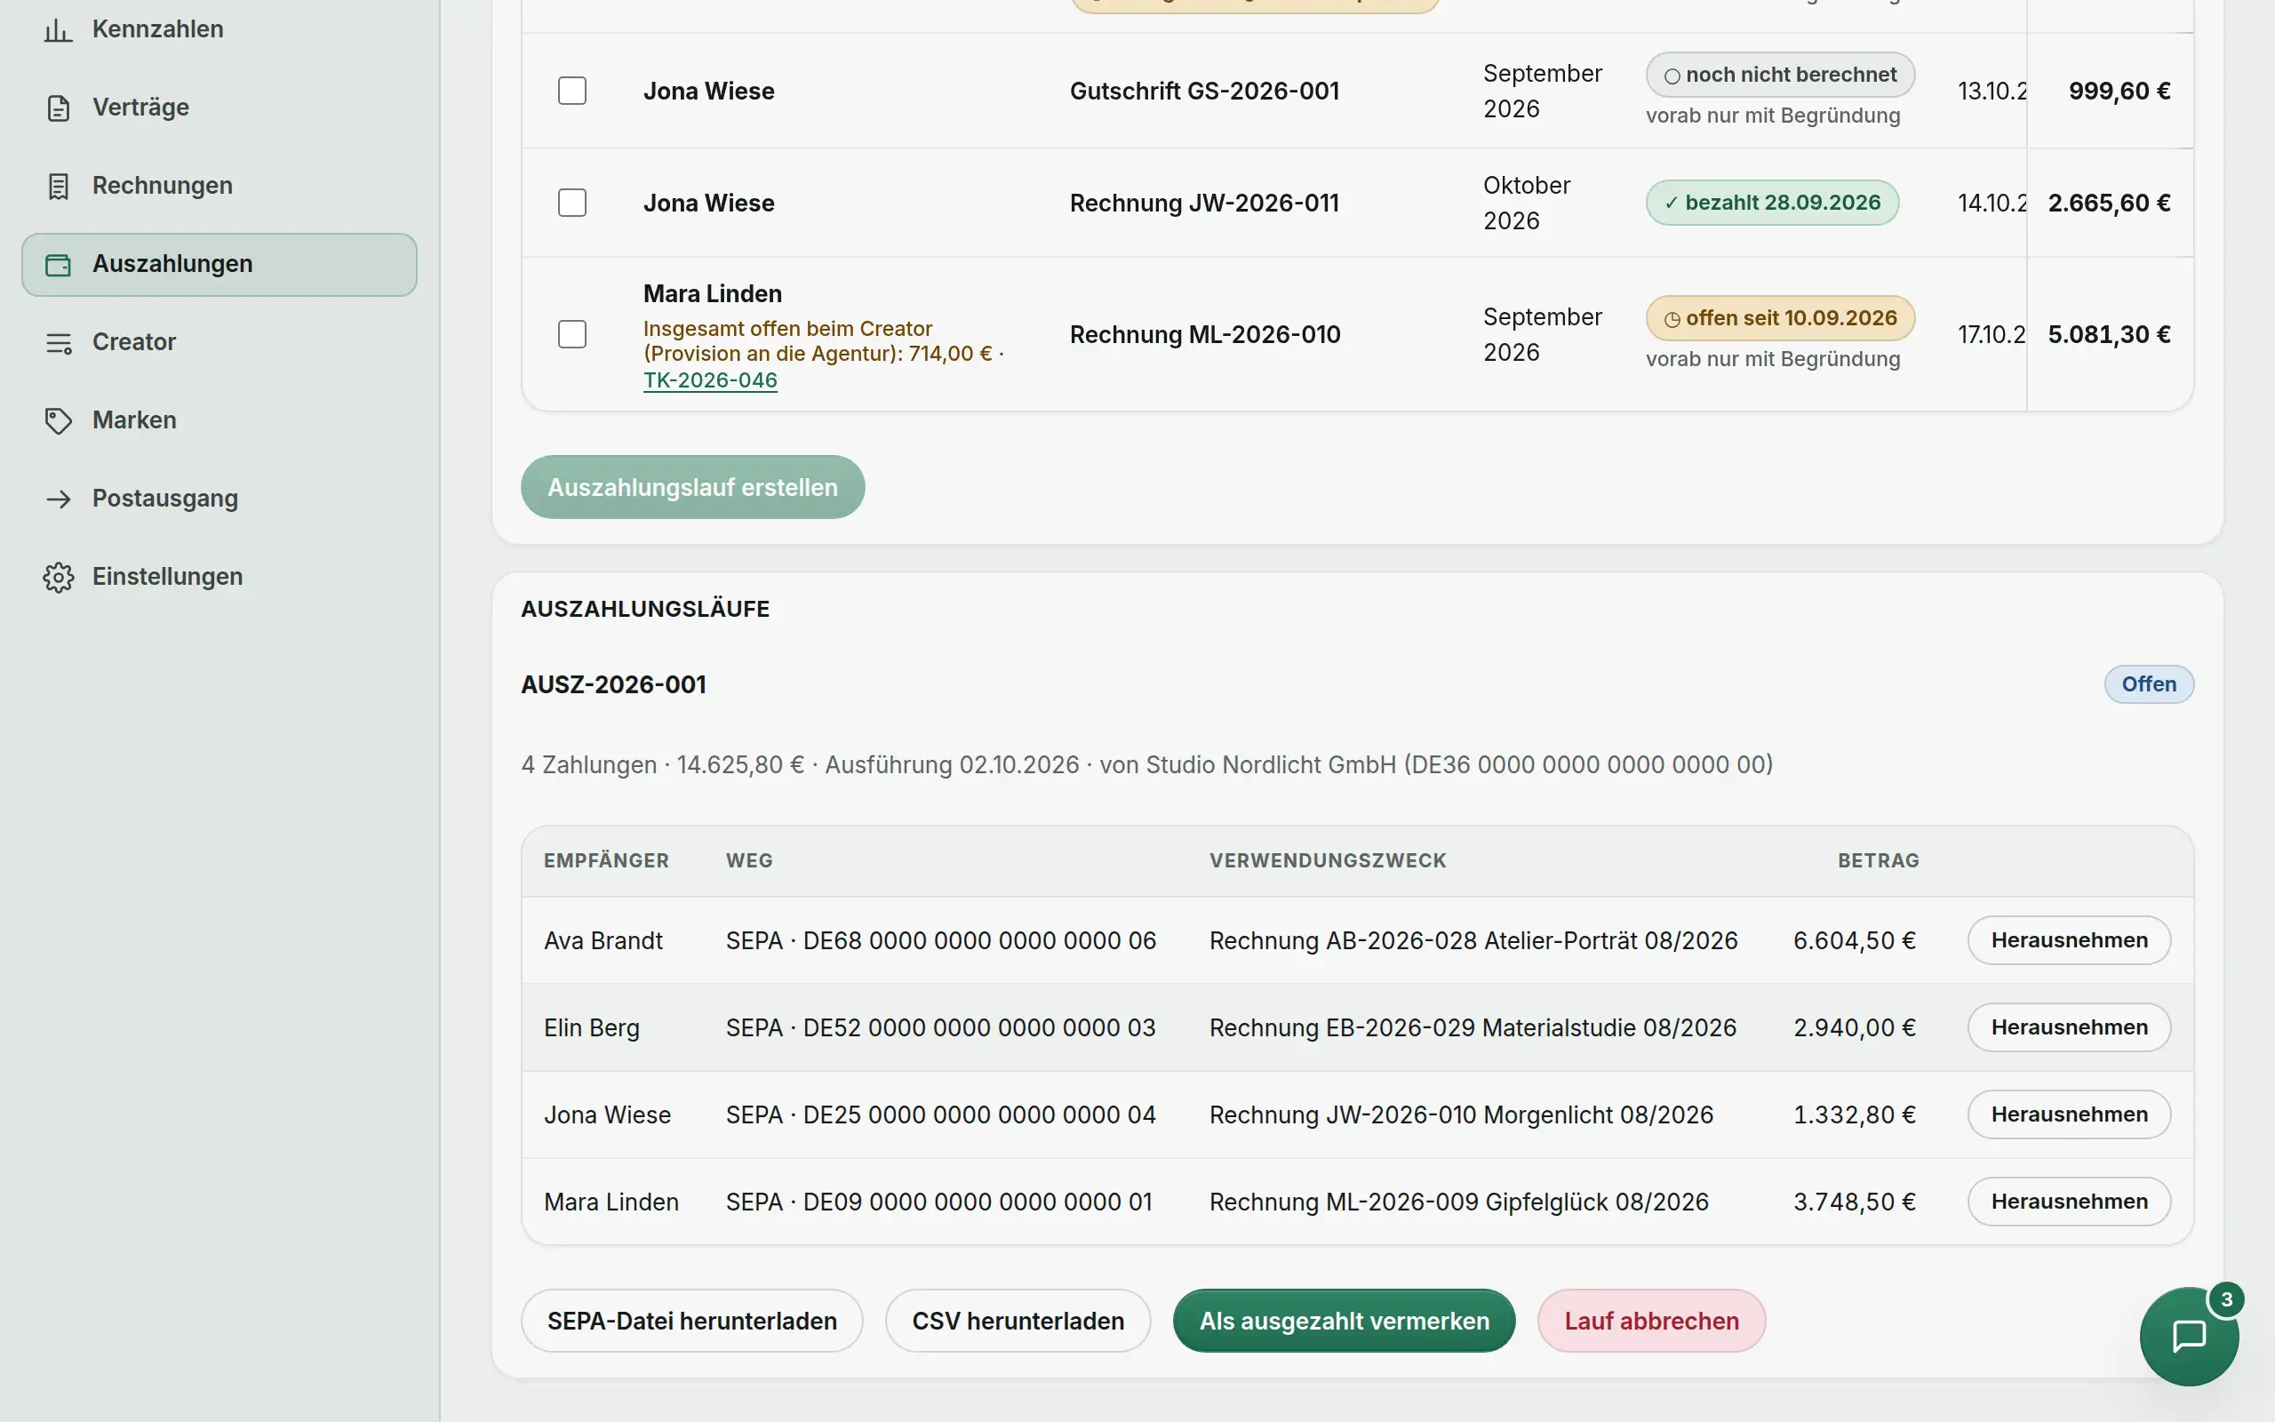Navigate to Rechnungen
The image size is (2275, 1422).
[219, 185]
